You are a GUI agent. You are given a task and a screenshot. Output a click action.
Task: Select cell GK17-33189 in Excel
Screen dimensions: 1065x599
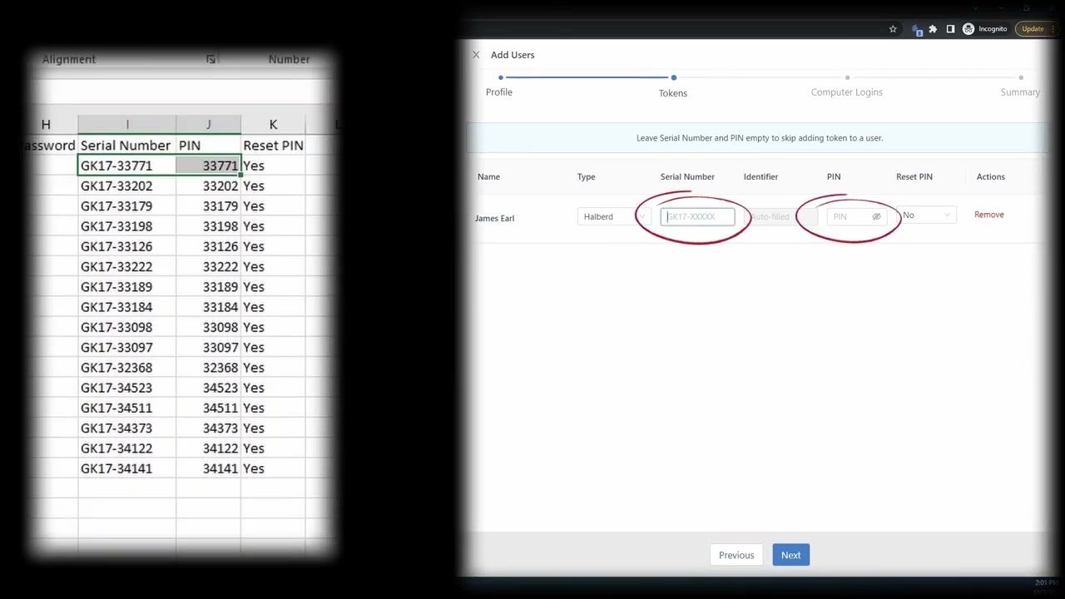pyautogui.click(x=127, y=287)
